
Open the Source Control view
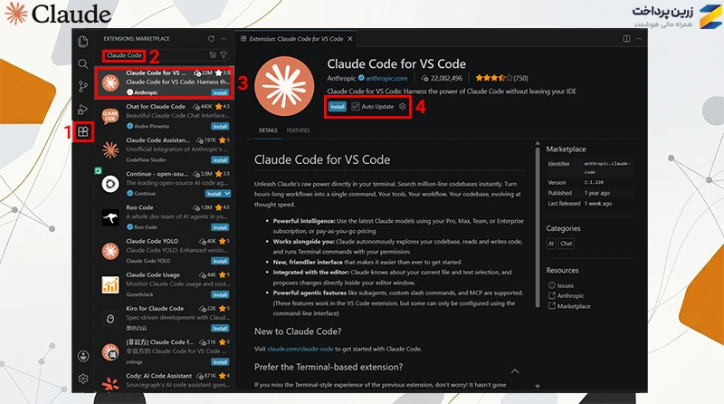point(83,86)
